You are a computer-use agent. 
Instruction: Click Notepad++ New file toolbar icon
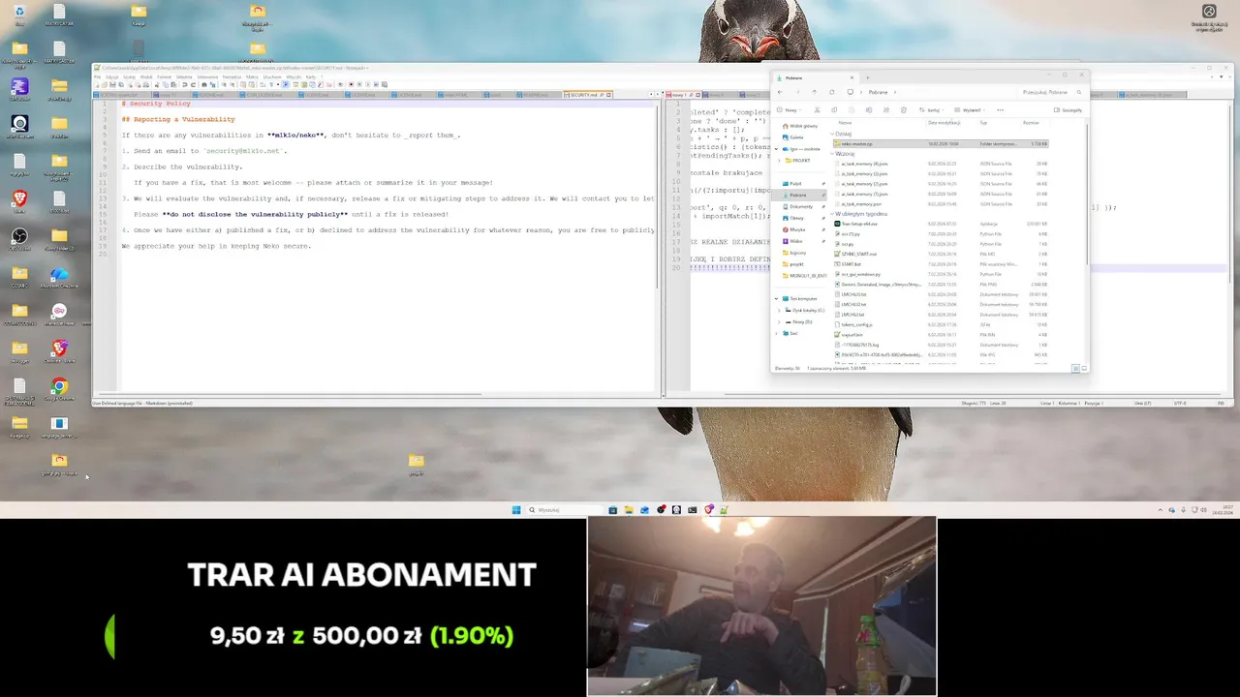[97, 84]
